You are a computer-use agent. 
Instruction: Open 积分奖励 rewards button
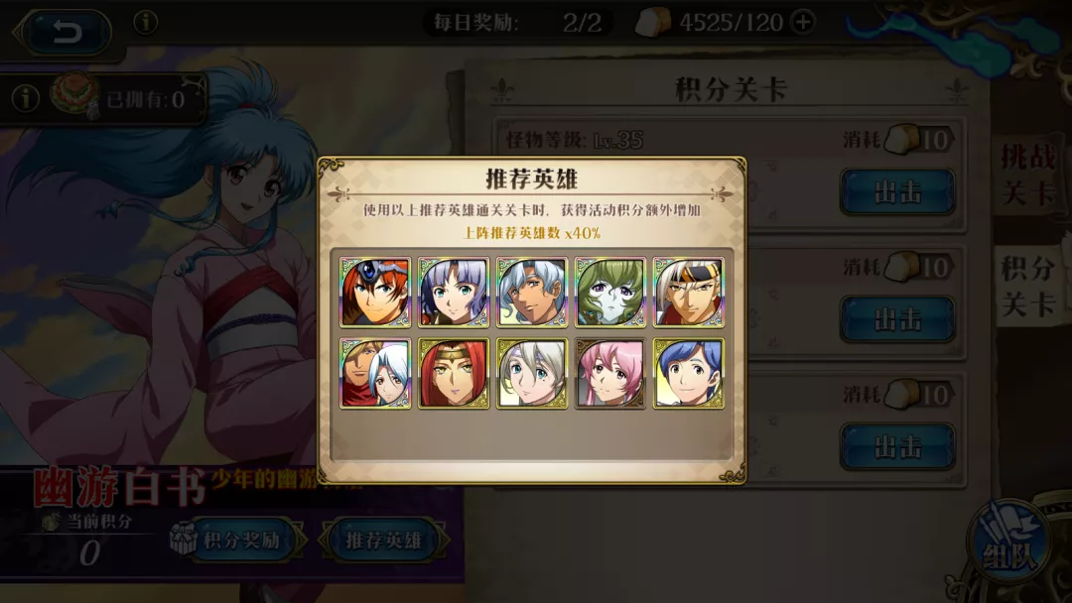[x=237, y=541]
